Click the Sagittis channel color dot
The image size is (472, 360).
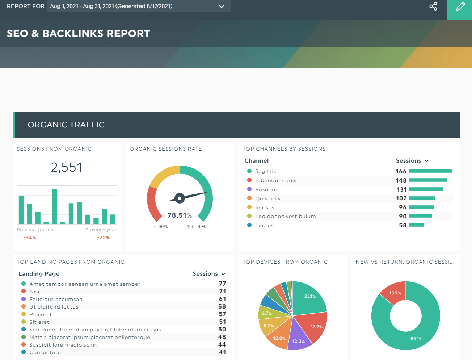pos(249,171)
